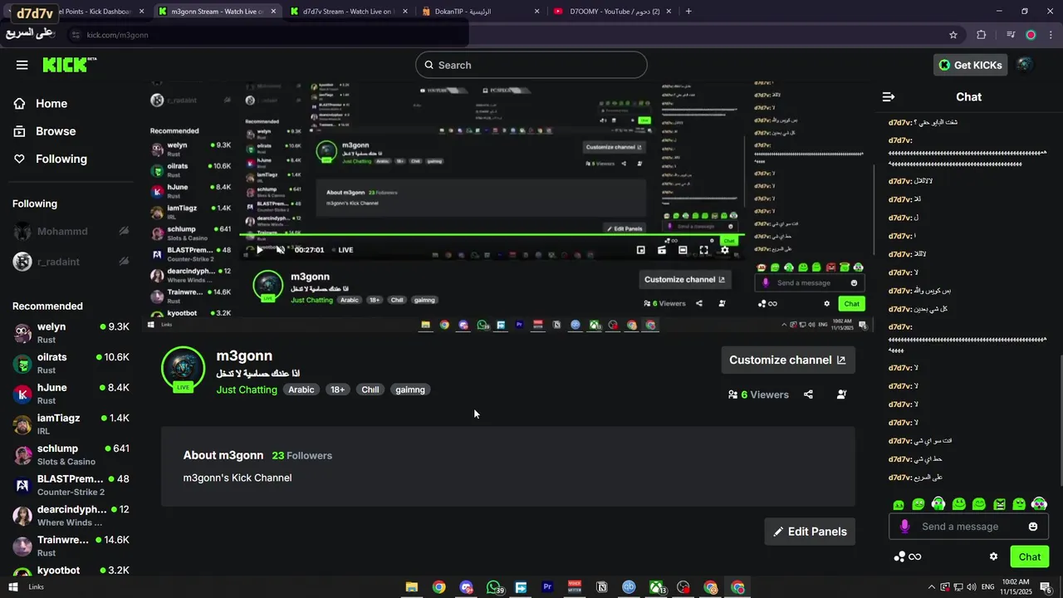Click the m3gonn channel avatar
The height and width of the screenshot is (598, 1063).
click(183, 368)
